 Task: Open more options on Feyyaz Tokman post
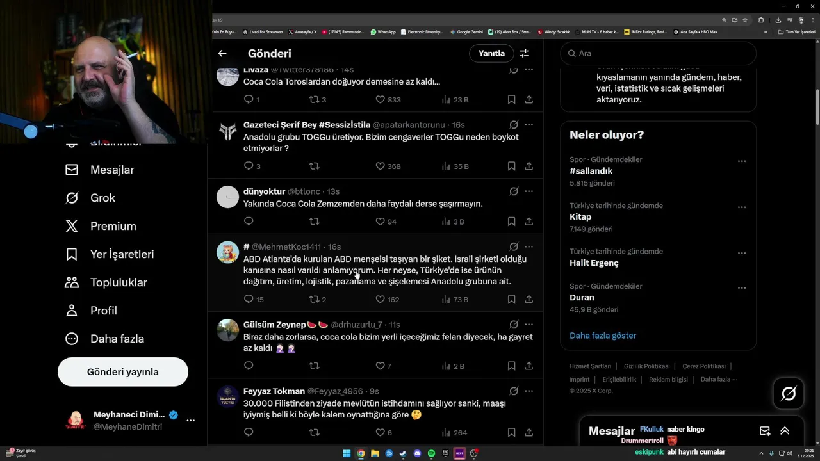(x=529, y=391)
